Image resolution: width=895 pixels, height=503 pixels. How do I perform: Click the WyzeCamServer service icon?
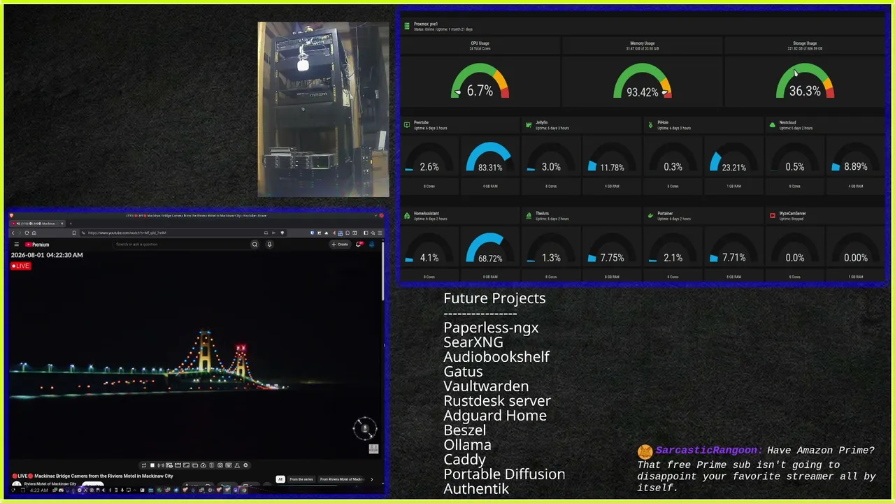[773, 216]
